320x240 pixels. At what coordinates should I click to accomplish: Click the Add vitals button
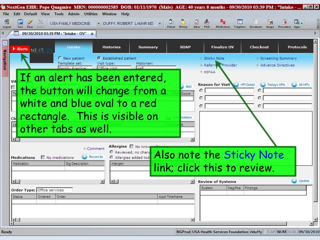coord(187,87)
